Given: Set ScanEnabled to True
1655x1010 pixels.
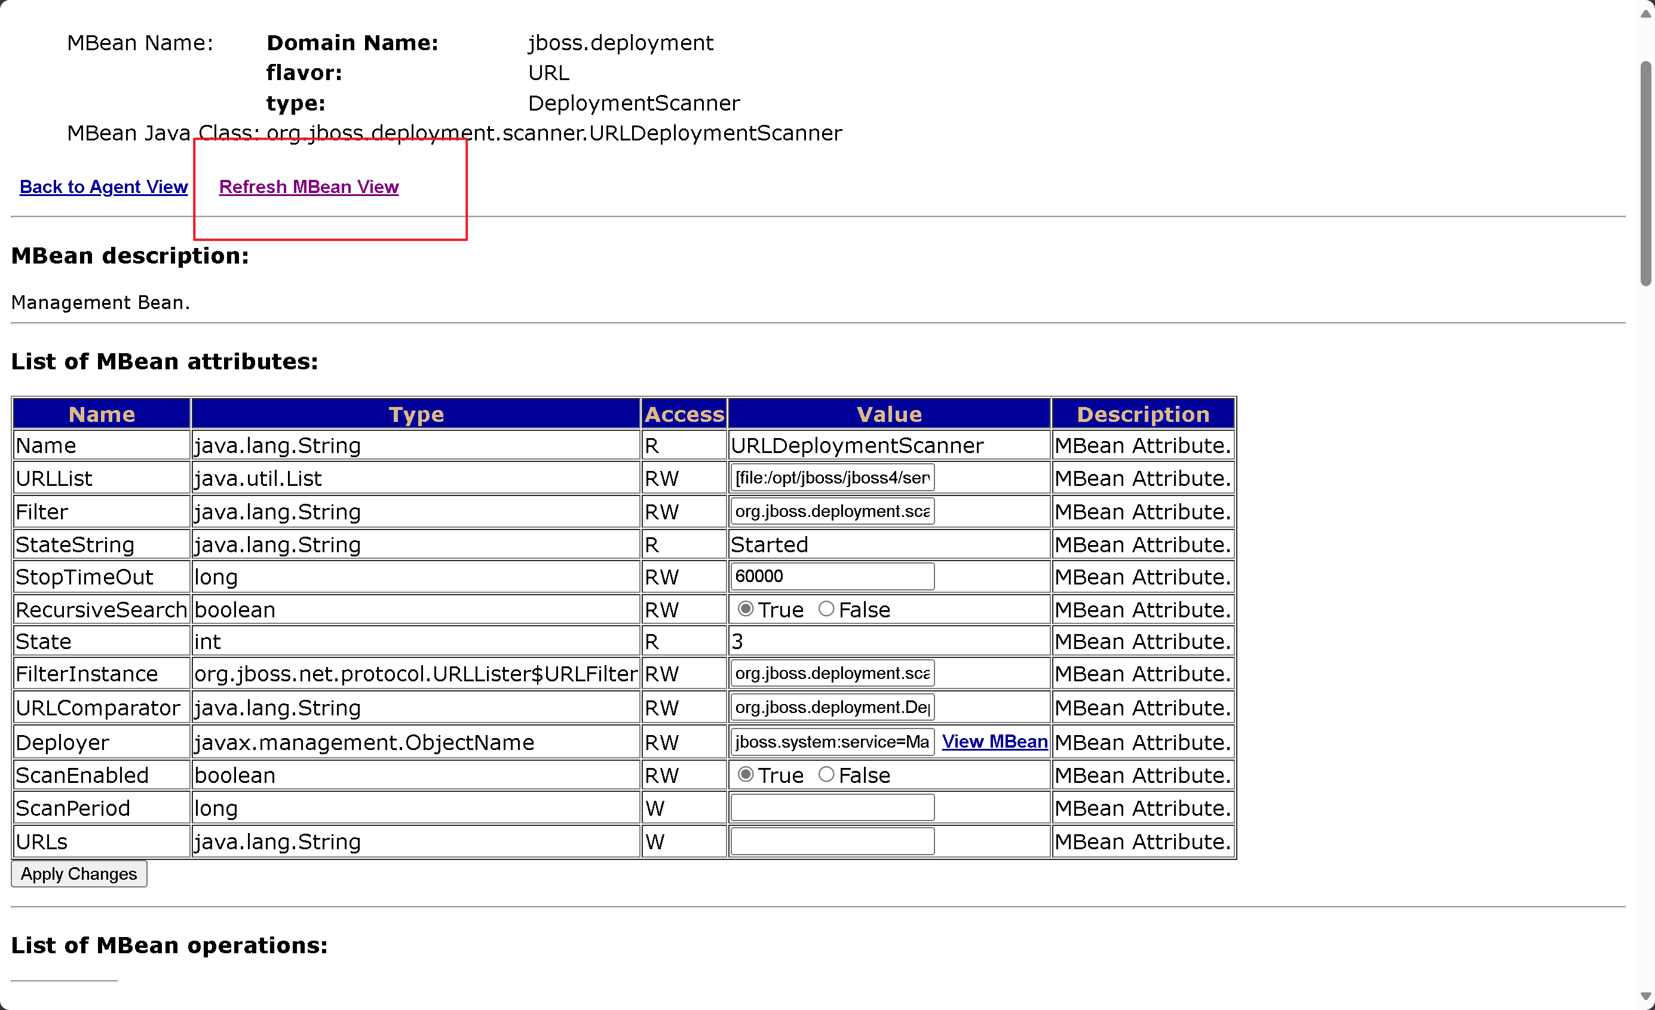Looking at the screenshot, I should pyautogui.click(x=745, y=774).
